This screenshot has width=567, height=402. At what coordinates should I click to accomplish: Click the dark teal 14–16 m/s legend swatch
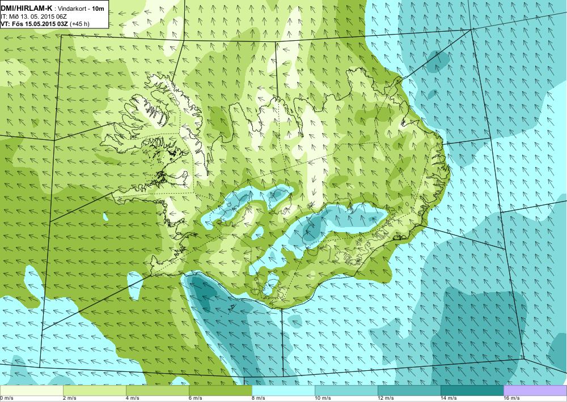coord(472,390)
